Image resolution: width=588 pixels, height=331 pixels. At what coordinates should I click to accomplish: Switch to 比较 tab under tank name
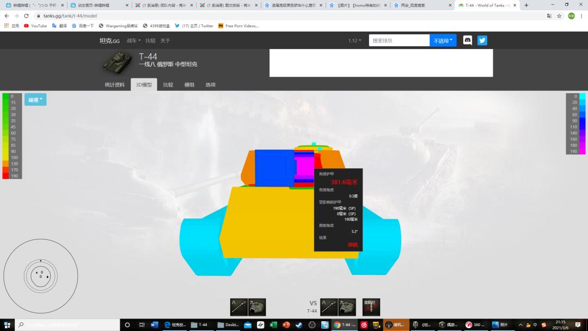point(168,85)
